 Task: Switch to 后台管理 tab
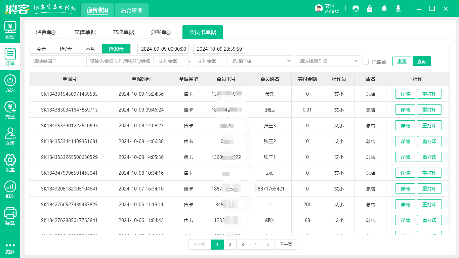tap(131, 10)
